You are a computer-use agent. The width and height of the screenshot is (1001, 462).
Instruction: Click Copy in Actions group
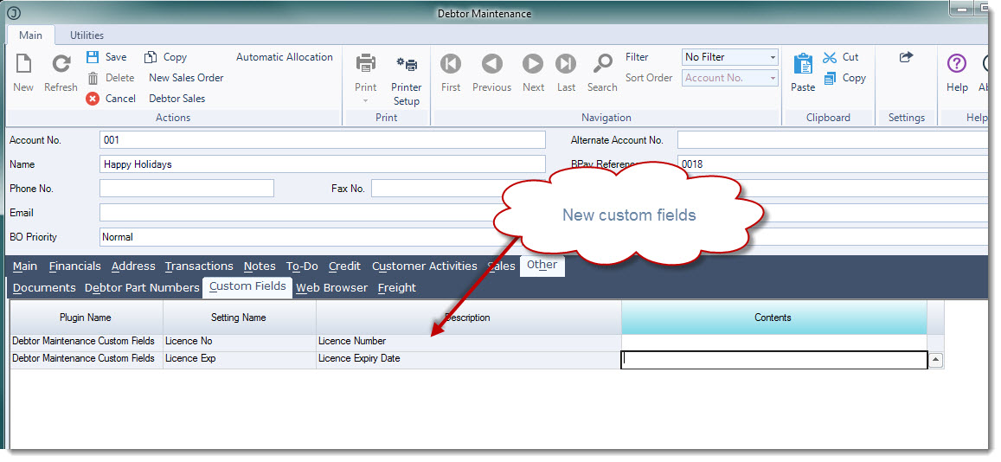[165, 57]
